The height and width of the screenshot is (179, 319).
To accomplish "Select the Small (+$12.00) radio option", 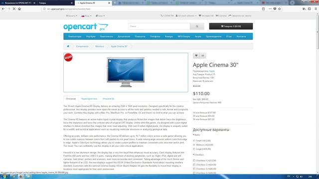I will click(x=194, y=141).
